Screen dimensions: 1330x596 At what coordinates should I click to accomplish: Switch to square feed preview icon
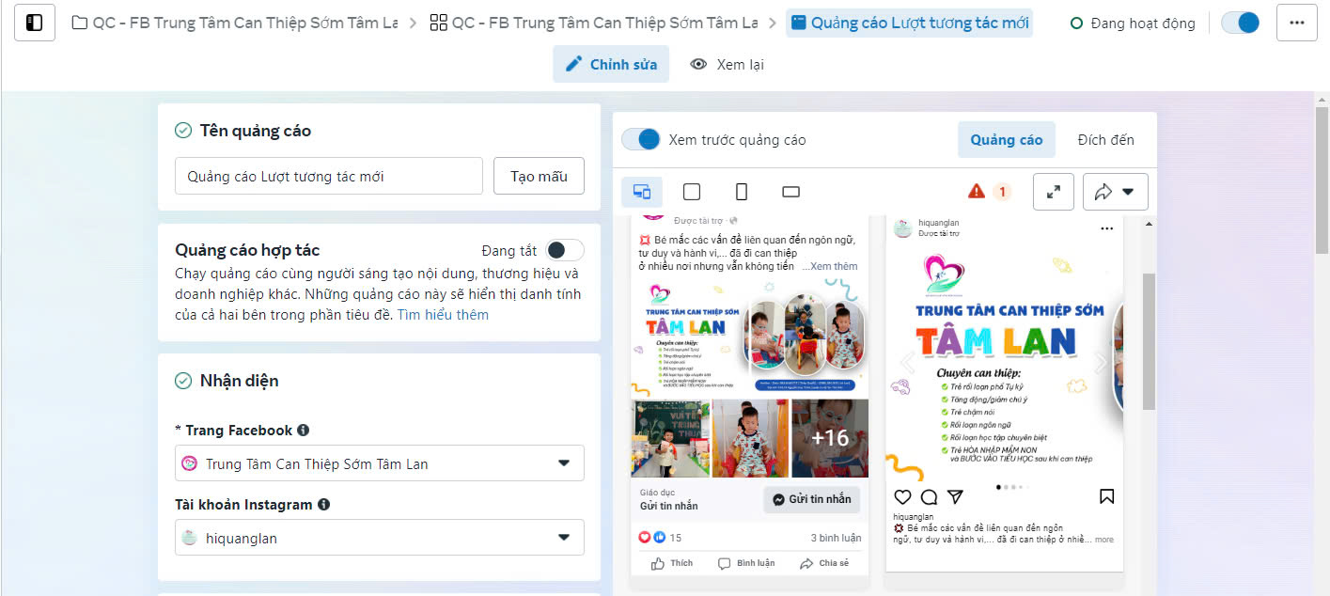coord(692,192)
